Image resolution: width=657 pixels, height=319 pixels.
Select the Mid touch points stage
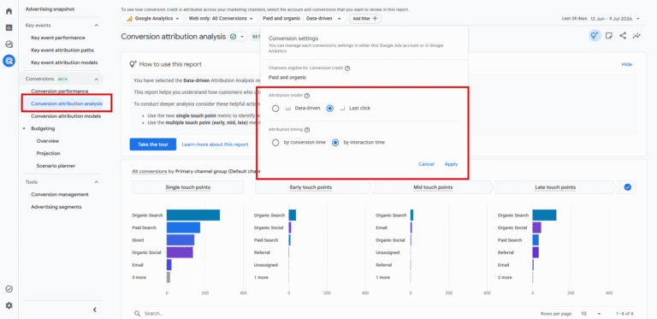point(433,187)
